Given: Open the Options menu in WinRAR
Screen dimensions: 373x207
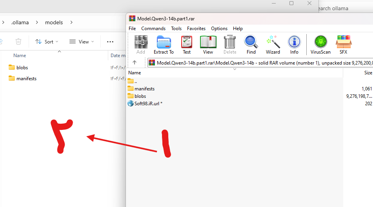Looking at the screenshot, I should click(219, 29).
